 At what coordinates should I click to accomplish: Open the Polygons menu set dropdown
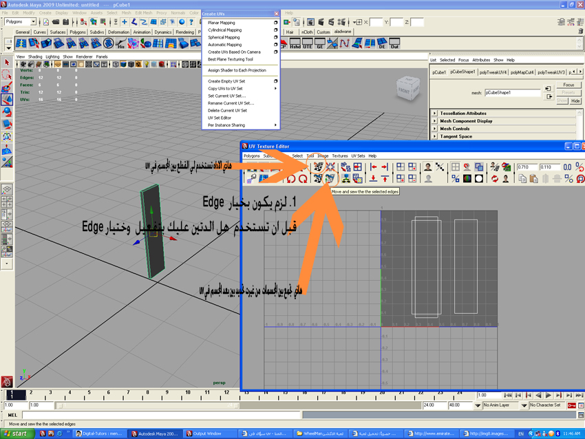click(x=21, y=21)
